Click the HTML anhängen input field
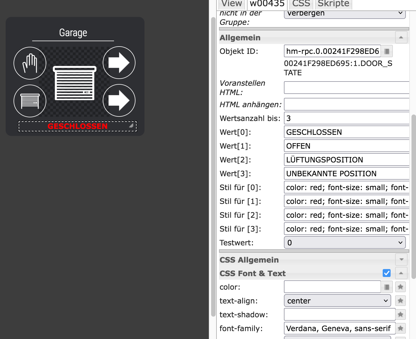This screenshot has width=416, height=339. [347, 104]
